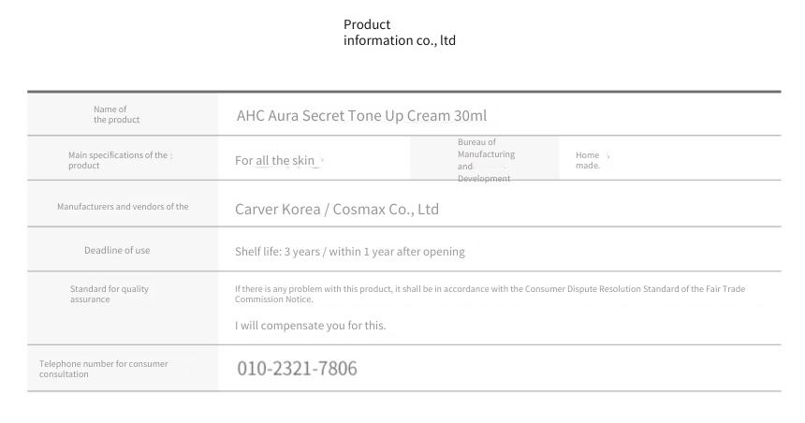Click 'Bureau of Manufacturing and Development' cell
Screen dimensions: 805x423
click(486, 160)
